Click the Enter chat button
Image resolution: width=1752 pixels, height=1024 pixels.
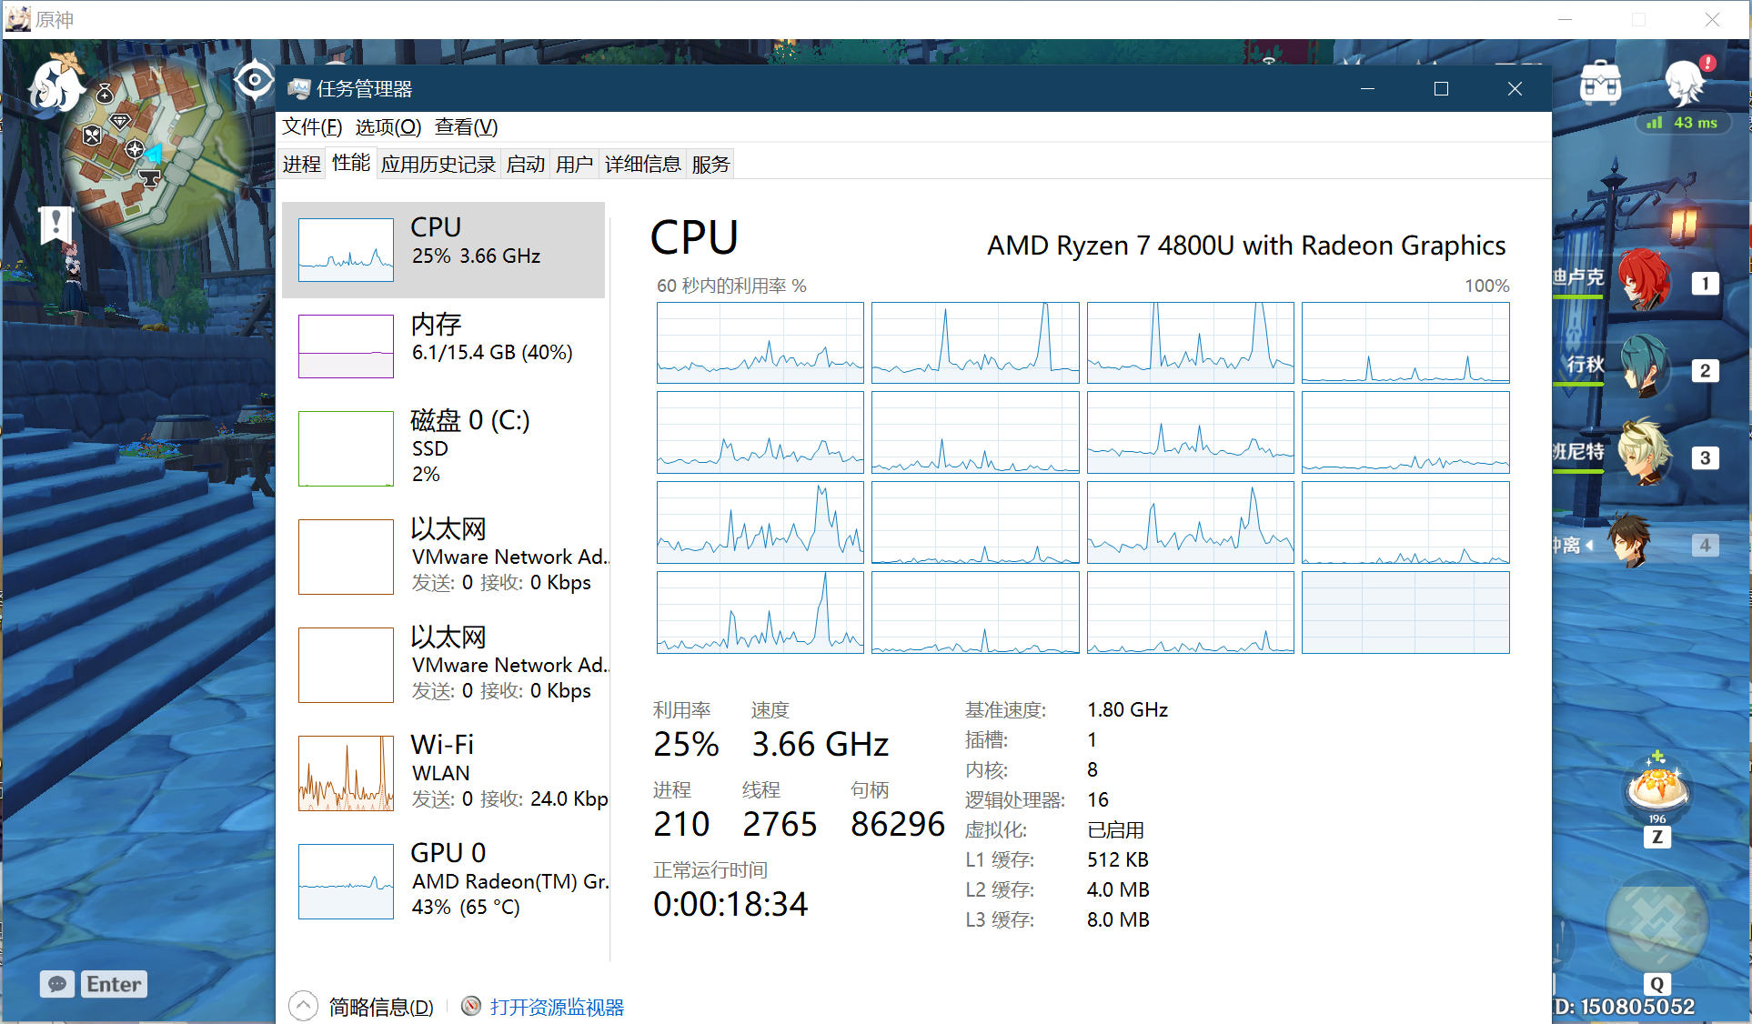pyautogui.click(x=114, y=984)
